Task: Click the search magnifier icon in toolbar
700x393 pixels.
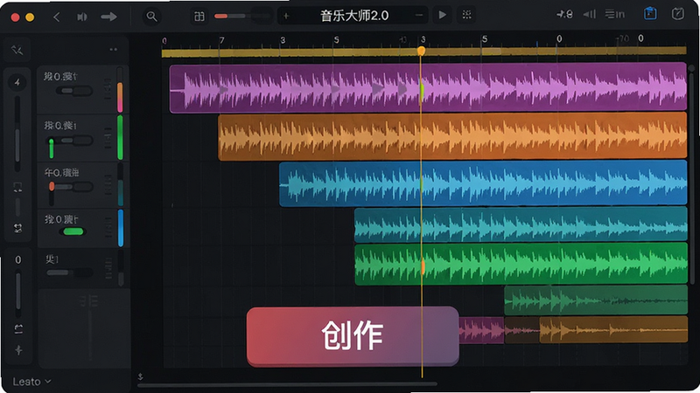Action: pyautogui.click(x=151, y=17)
